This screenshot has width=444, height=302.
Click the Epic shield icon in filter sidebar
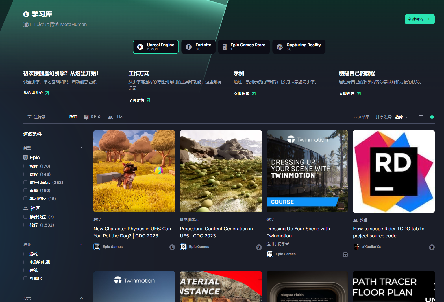pos(25,157)
